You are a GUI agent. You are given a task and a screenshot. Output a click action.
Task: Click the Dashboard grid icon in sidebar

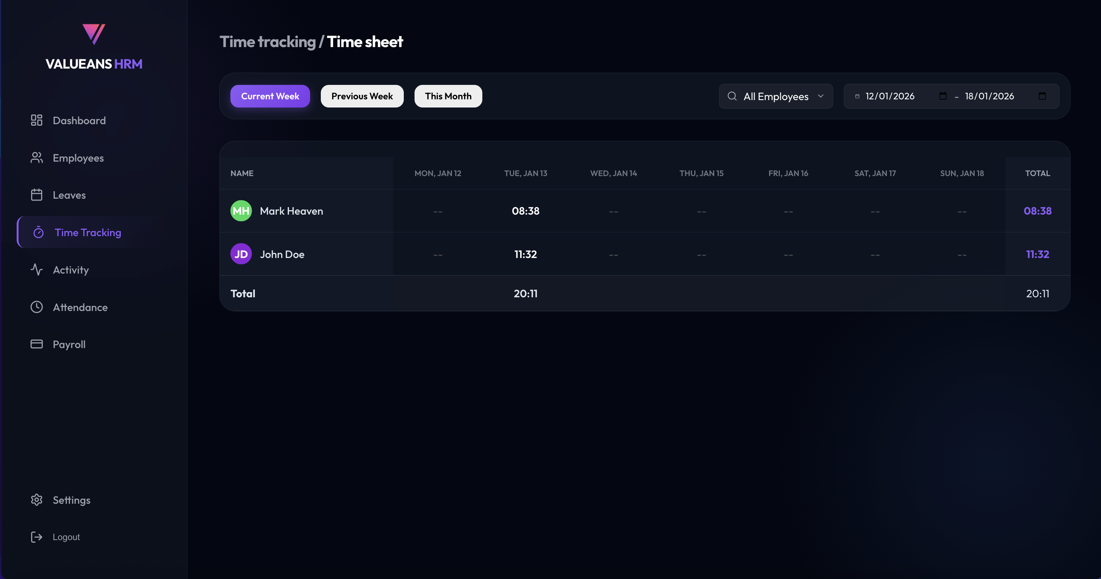pyautogui.click(x=36, y=120)
